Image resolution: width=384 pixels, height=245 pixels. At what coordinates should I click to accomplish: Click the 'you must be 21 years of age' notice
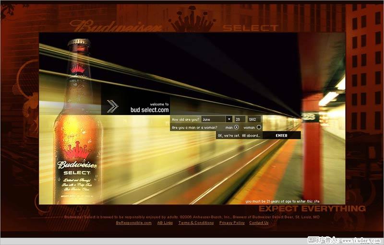click(282, 201)
